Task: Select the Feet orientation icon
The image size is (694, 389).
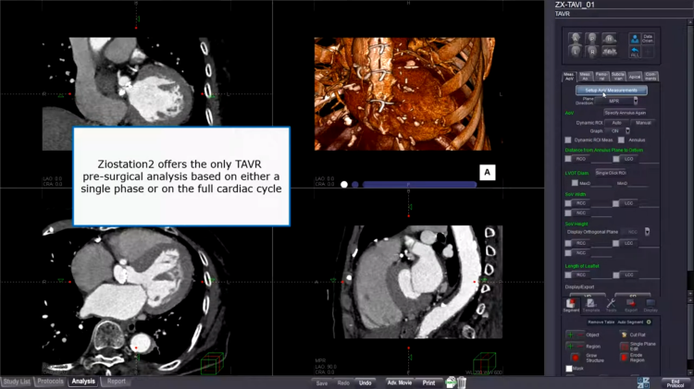Action: [x=610, y=52]
